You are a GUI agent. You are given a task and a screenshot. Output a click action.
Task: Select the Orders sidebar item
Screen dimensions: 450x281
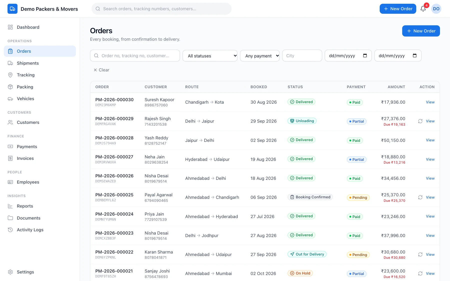(x=40, y=51)
